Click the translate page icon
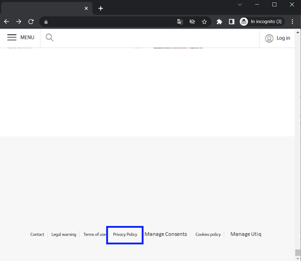Viewport: 301px width, 261px height. pos(180,22)
